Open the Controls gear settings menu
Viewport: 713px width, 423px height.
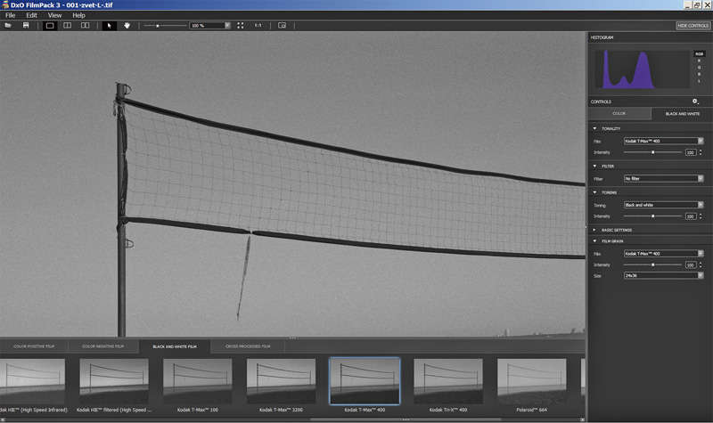click(695, 102)
